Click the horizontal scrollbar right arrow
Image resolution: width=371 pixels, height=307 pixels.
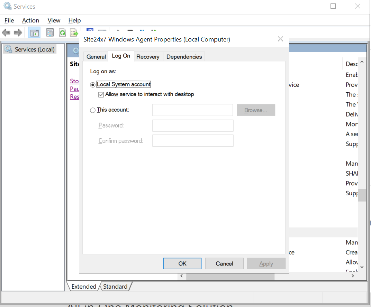tap(353, 276)
